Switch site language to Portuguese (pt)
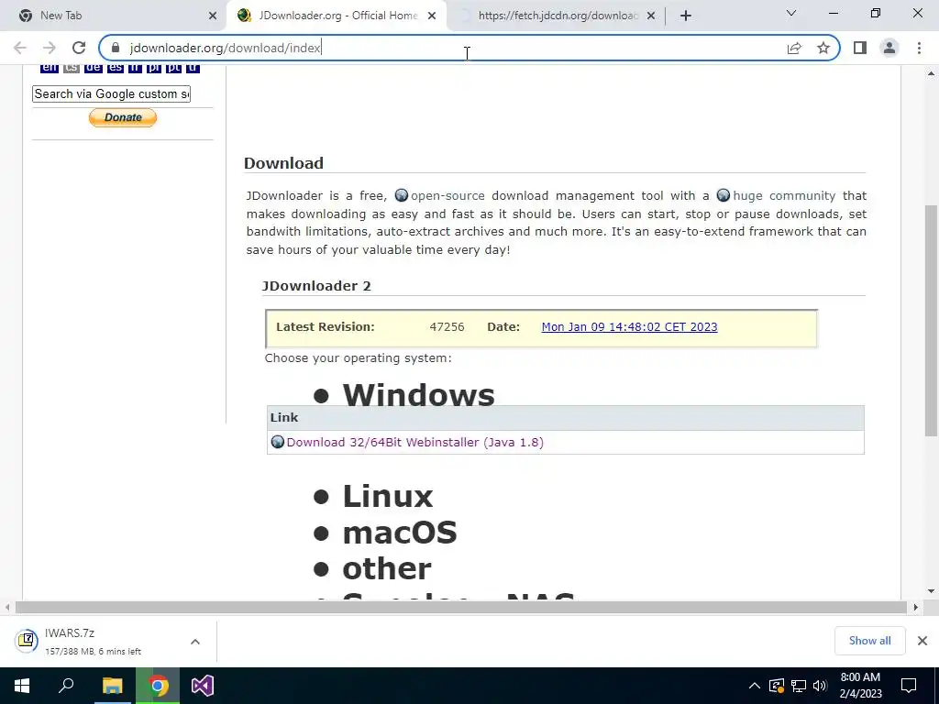The image size is (939, 704). tap(173, 68)
